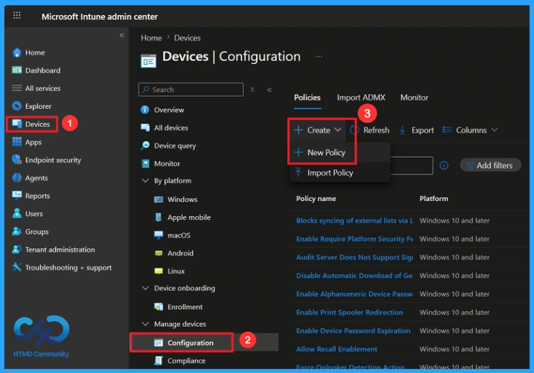The image size is (534, 373).
Task: Click the Linux platform icon
Action: (159, 272)
